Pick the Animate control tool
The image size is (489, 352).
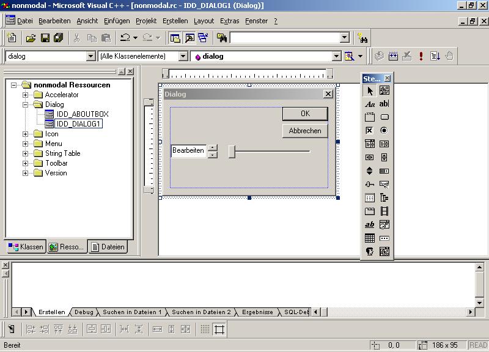[x=384, y=211]
